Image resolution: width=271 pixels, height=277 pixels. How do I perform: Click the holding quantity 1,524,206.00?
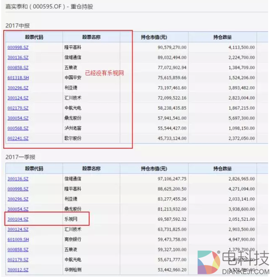point(242,78)
